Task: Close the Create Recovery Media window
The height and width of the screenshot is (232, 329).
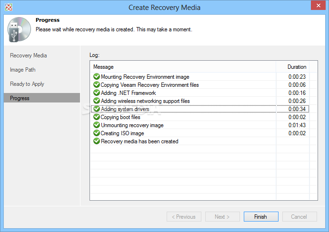Action: click(318, 5)
